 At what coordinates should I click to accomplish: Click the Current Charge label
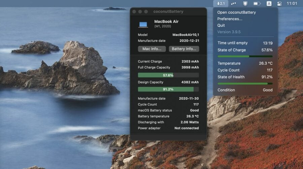150,61
